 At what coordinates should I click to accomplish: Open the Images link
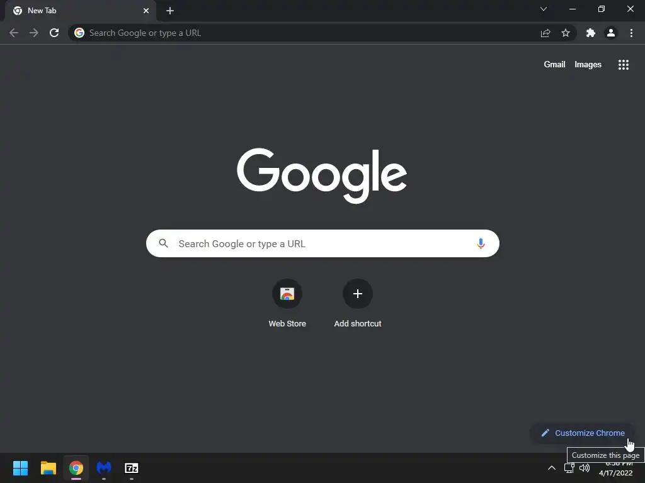(588, 65)
